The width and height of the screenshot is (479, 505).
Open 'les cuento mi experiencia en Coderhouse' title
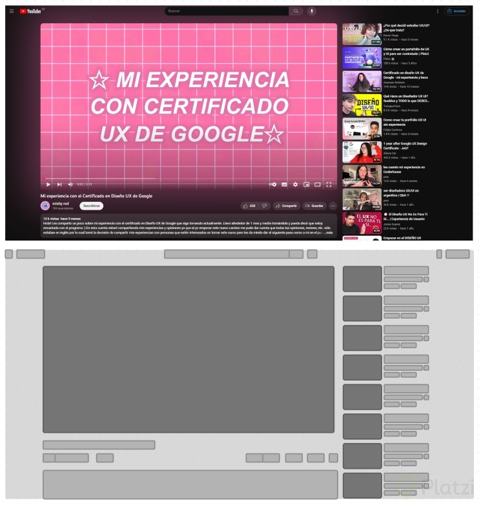[404, 170]
